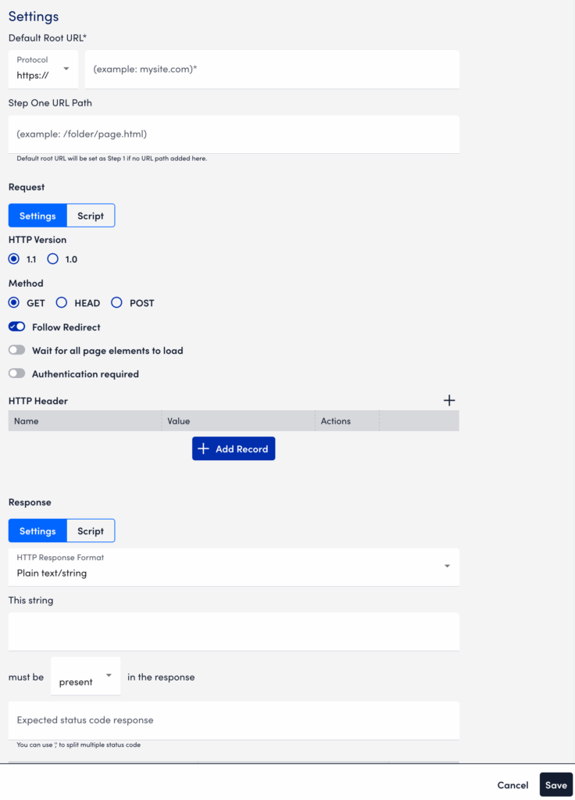
Task: Switch to the Request Script tab
Action: 91,216
